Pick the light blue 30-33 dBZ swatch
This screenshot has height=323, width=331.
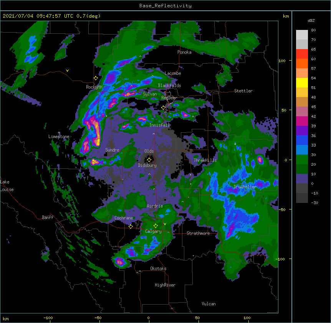[x=302, y=150]
